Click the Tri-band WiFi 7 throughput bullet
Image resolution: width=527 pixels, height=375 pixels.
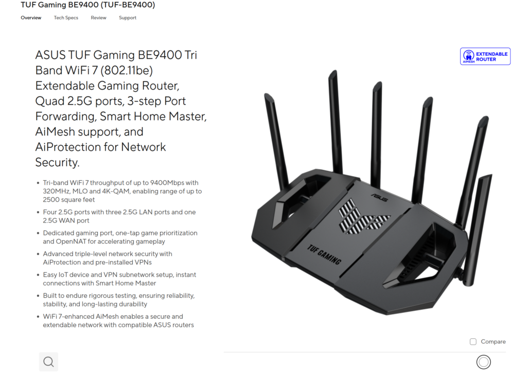(x=122, y=191)
